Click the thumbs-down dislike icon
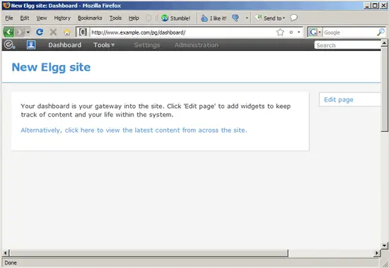389x268 pixels. (x=236, y=18)
